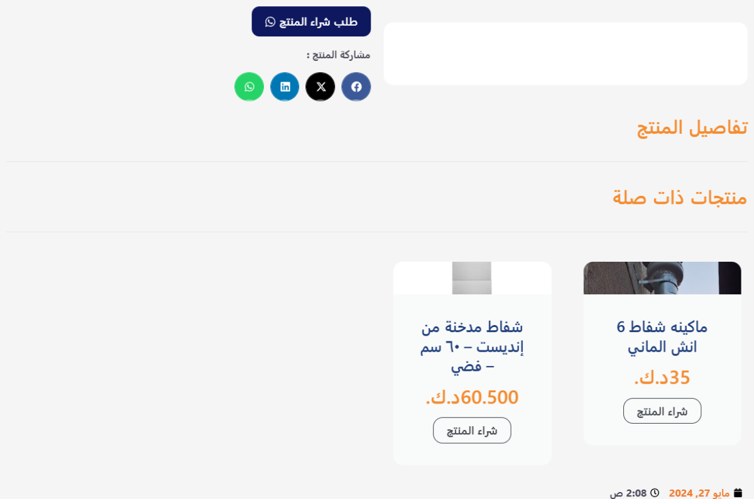This screenshot has height=499, width=754.
Task: Click the ماكينه شفاط 6 انش product image
Action: point(662,278)
